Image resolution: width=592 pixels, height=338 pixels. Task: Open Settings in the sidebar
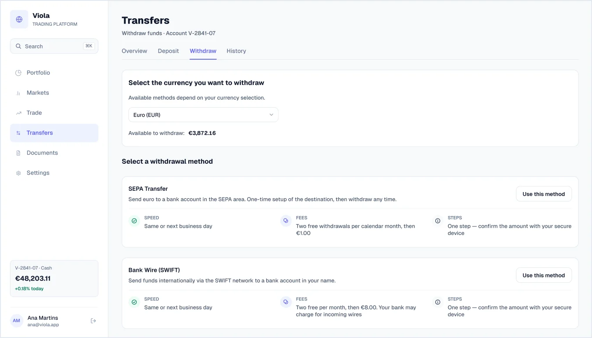(54, 173)
